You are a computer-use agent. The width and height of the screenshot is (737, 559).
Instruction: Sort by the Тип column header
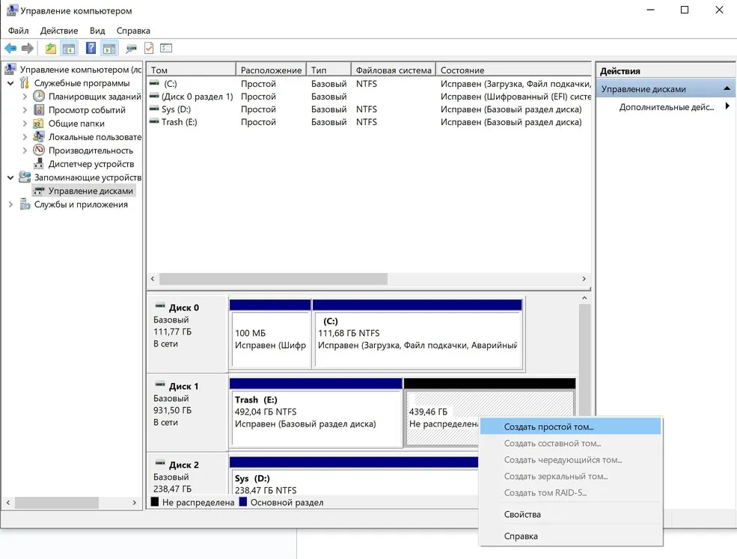pyautogui.click(x=328, y=70)
